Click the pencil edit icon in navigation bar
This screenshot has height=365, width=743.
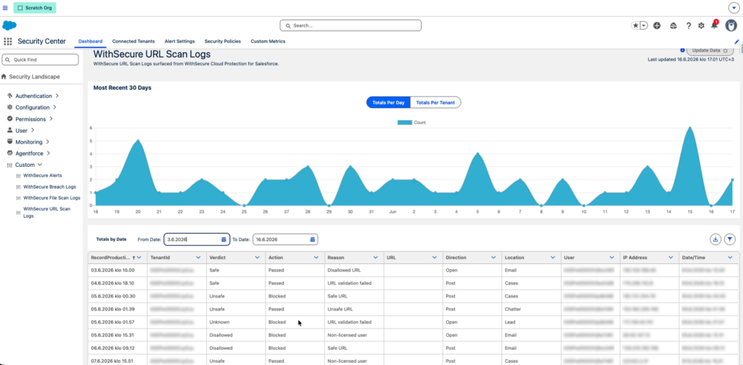(x=736, y=41)
